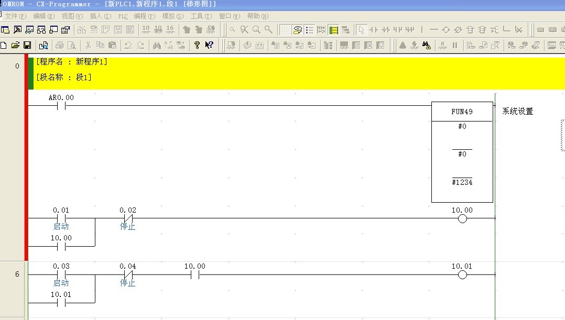Image resolution: width=565 pixels, height=320 pixels.
Task: Open the 帮助(H) menu
Action: [257, 16]
